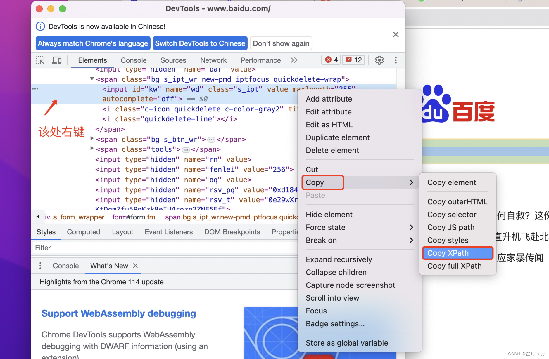The height and width of the screenshot is (359, 549).
Task: Select the Styles pane tab
Action: point(46,232)
